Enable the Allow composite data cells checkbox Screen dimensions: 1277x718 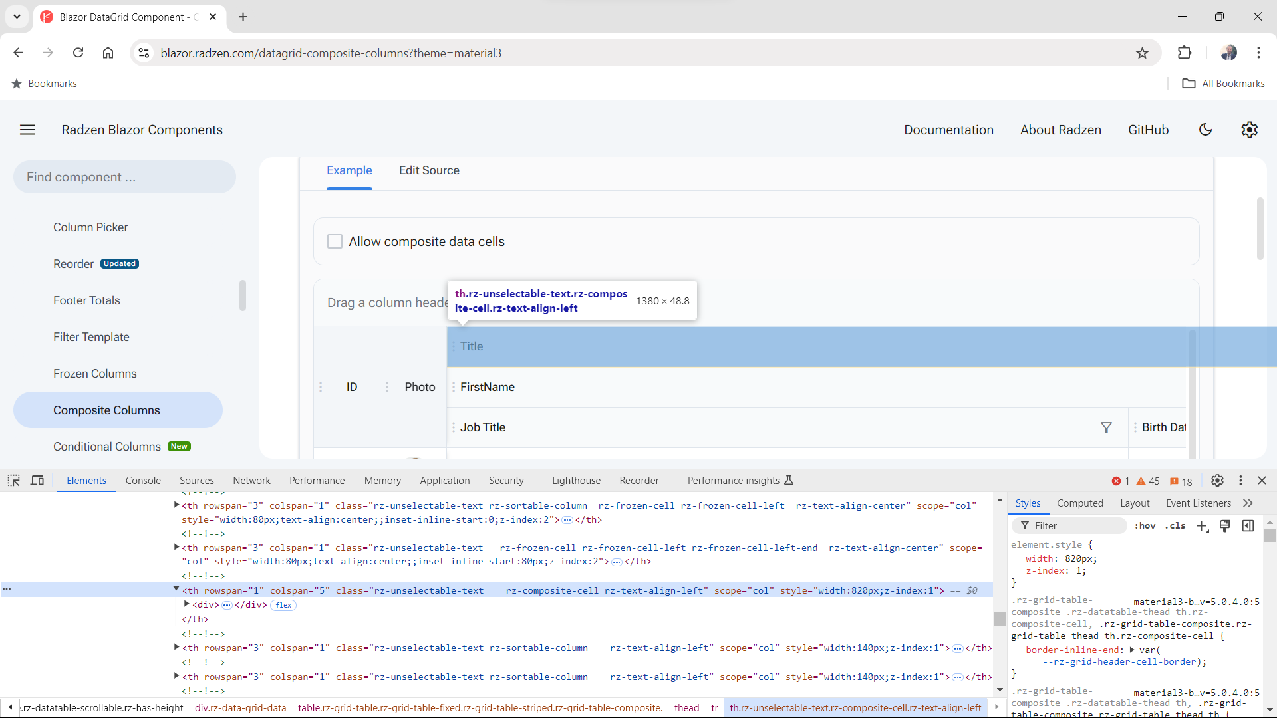(335, 241)
